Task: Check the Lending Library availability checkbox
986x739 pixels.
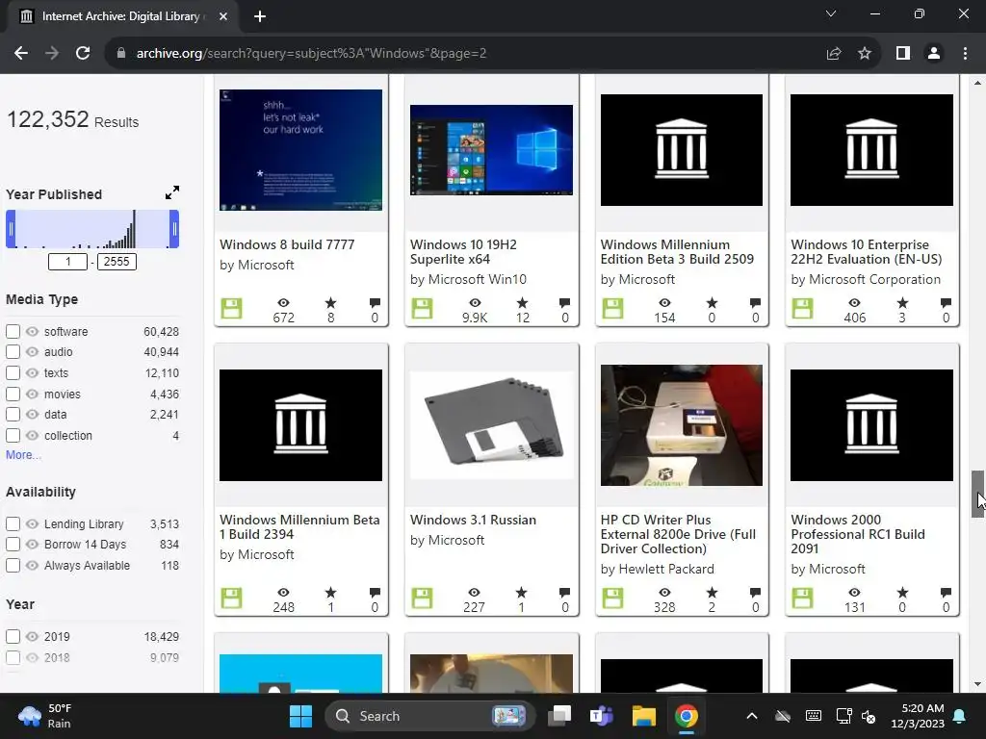Action: (x=13, y=523)
